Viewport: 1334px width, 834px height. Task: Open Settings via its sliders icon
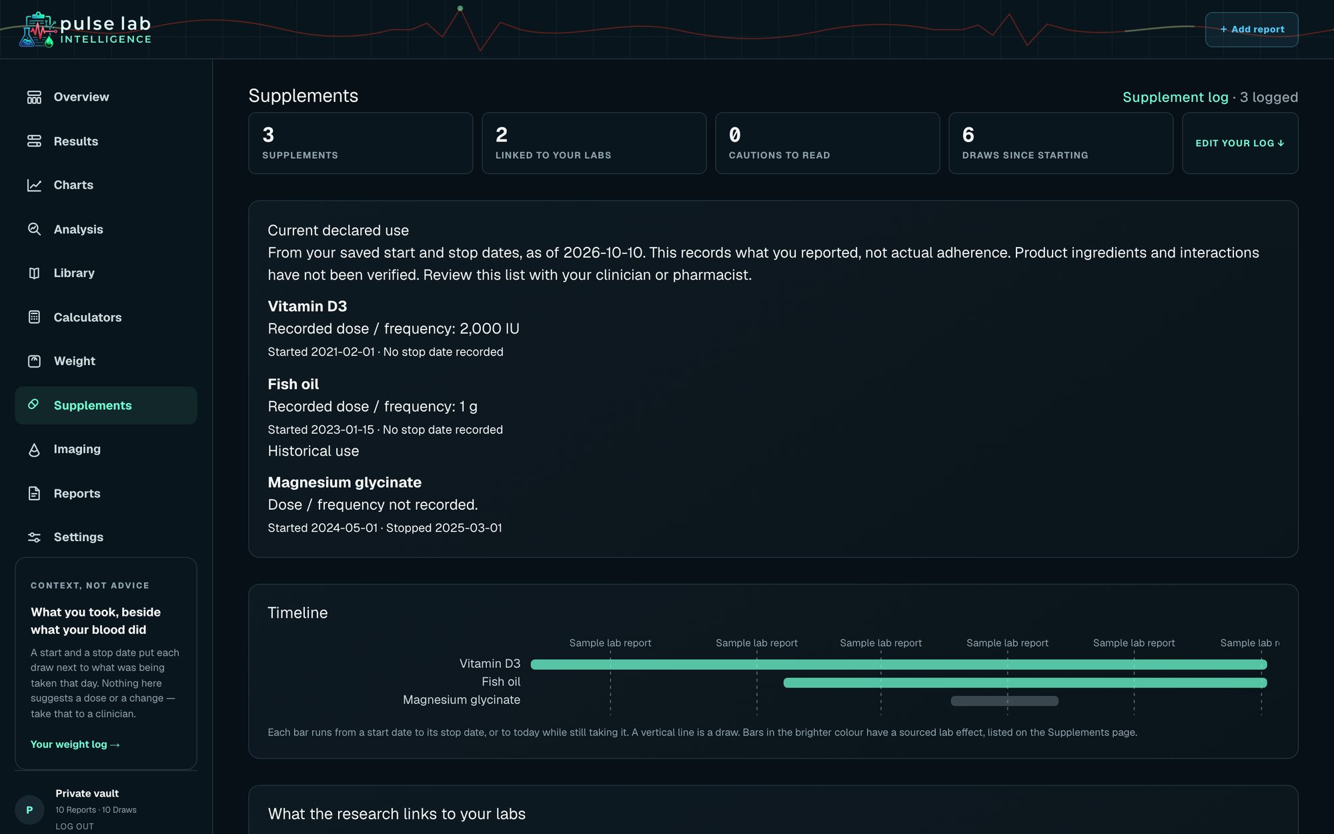pyautogui.click(x=34, y=538)
